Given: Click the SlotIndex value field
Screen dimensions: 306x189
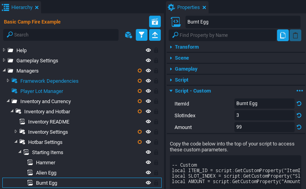Looking at the screenshot, I should (264, 115).
